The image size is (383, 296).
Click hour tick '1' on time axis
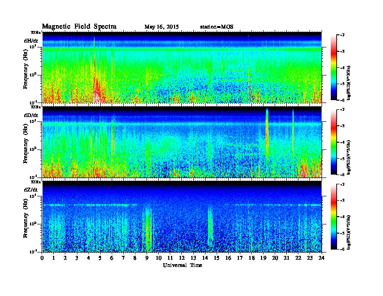click(54, 258)
